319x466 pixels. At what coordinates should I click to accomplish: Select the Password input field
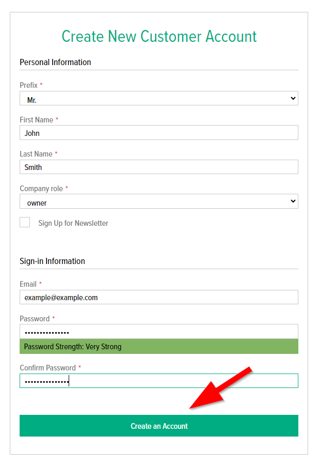pos(158,332)
